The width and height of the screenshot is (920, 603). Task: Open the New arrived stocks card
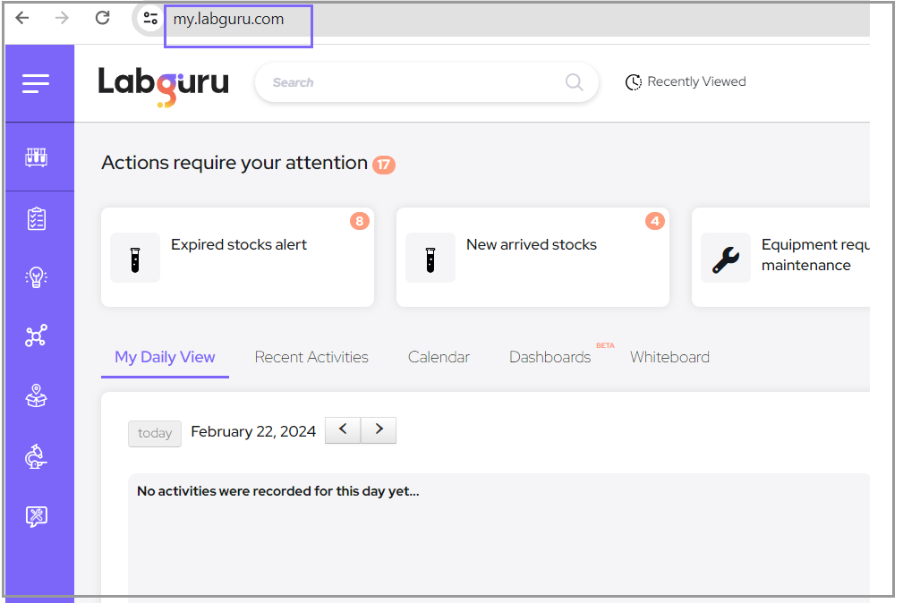(532, 258)
